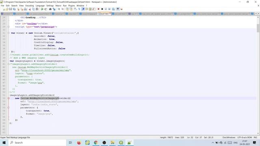Open the User Defined Language icon
This screenshot has width=260, height=146.
click(x=87, y=9)
